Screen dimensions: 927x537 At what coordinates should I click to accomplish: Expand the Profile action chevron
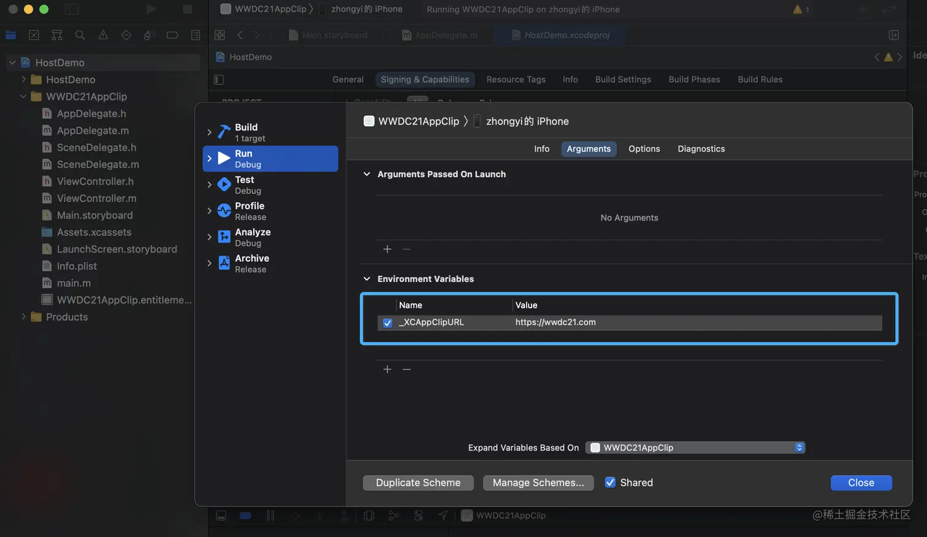pos(209,211)
